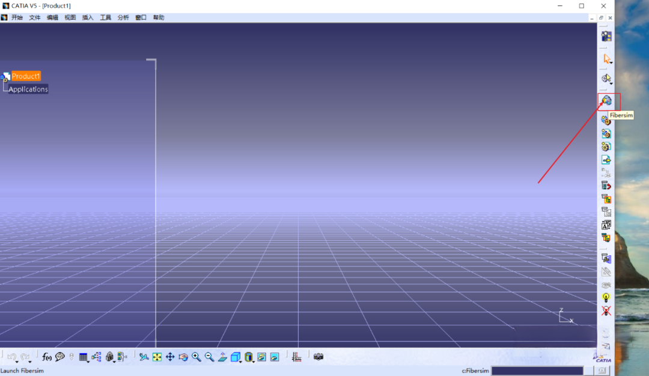Image resolution: width=649 pixels, height=376 pixels.
Task: Select Product1 in the specification tree
Action: coord(26,76)
